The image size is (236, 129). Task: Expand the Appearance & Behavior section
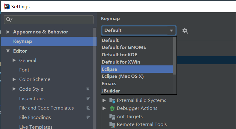click(8, 32)
